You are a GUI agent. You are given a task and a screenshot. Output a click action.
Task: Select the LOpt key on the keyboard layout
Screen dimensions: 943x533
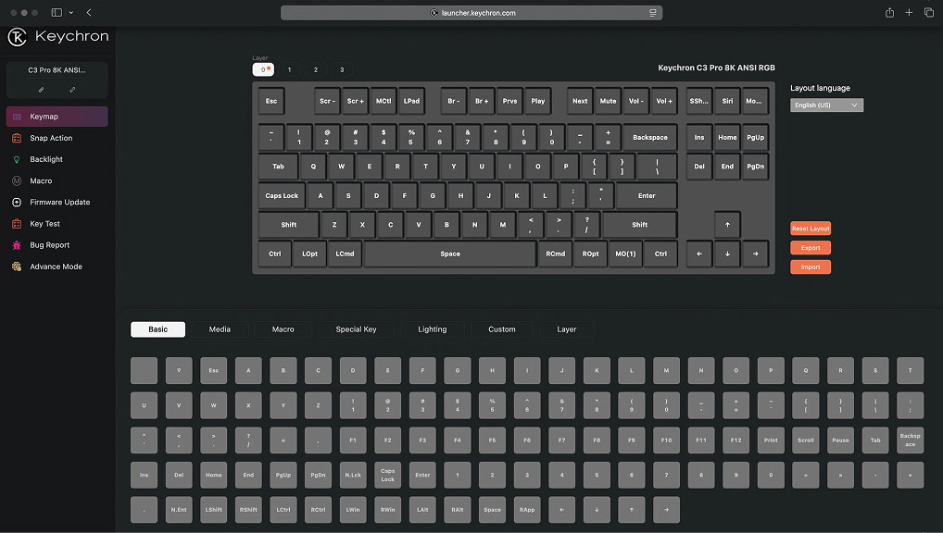(309, 254)
